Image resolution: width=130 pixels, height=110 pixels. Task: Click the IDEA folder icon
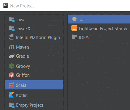click(x=74, y=37)
